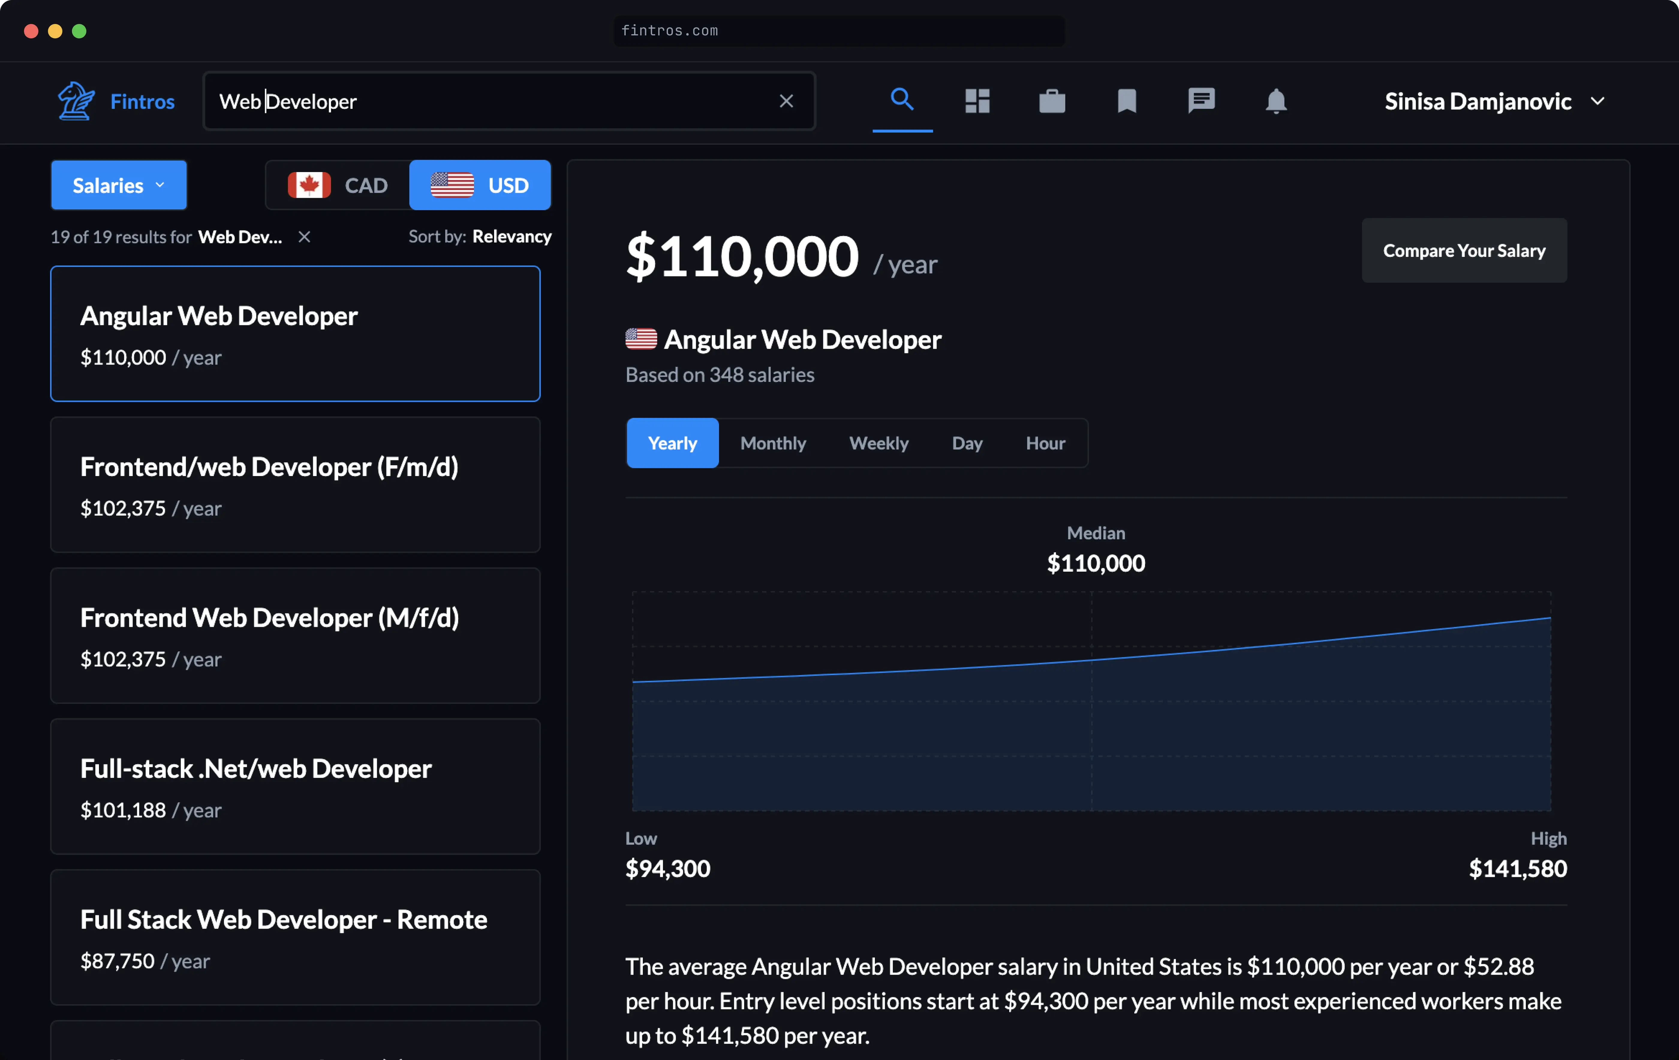Open the dashboard grid icon
This screenshot has height=1060, width=1679.
click(x=977, y=101)
